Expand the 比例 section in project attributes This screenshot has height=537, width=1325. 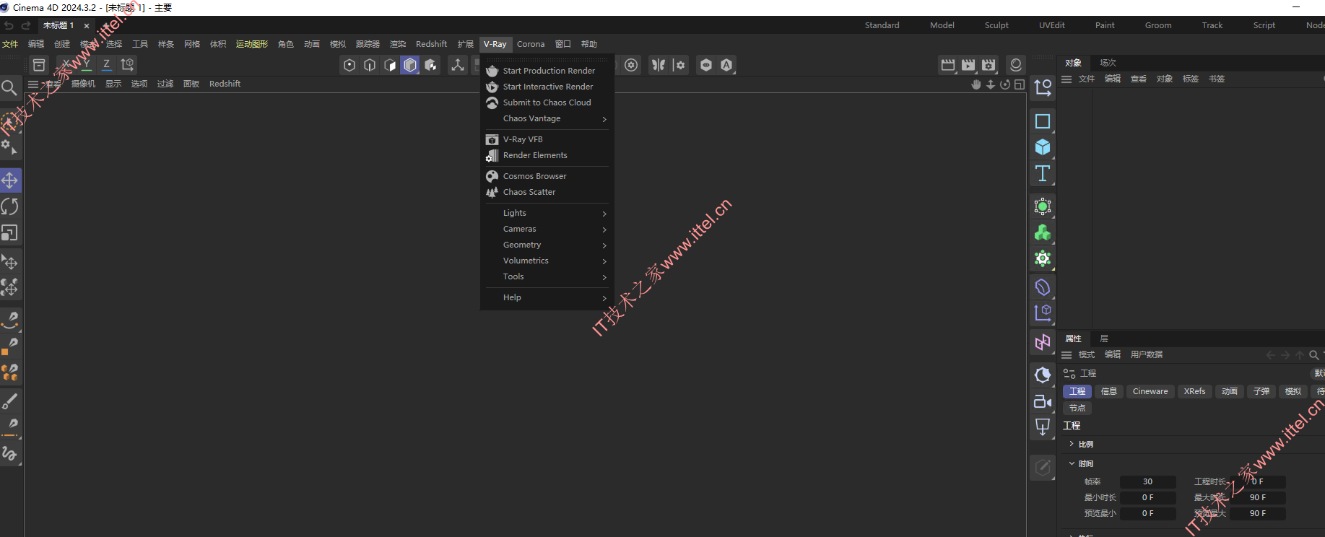pyautogui.click(x=1072, y=444)
